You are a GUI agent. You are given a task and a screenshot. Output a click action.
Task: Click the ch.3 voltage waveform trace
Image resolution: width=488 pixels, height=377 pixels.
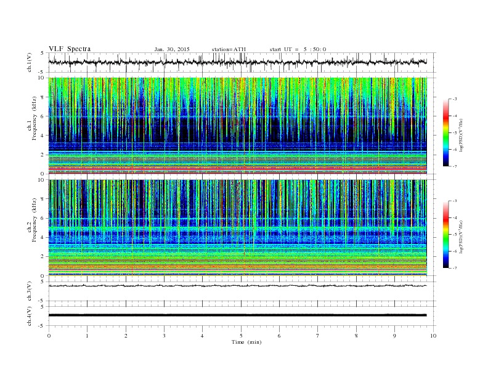tap(237, 286)
